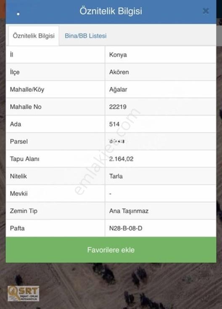Click the blurred Parsel value
The image size is (222, 309).
point(117,141)
